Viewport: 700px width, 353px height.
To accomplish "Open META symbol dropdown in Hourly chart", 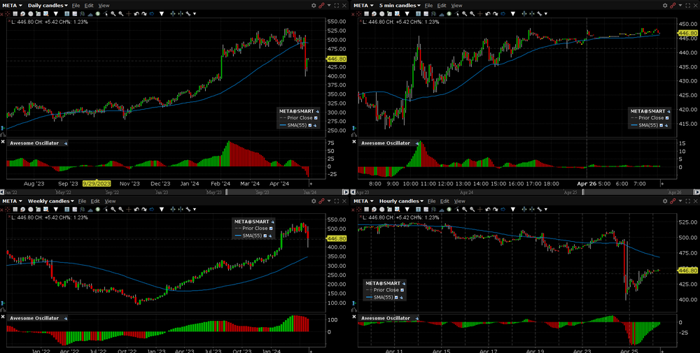I will 363,201.
